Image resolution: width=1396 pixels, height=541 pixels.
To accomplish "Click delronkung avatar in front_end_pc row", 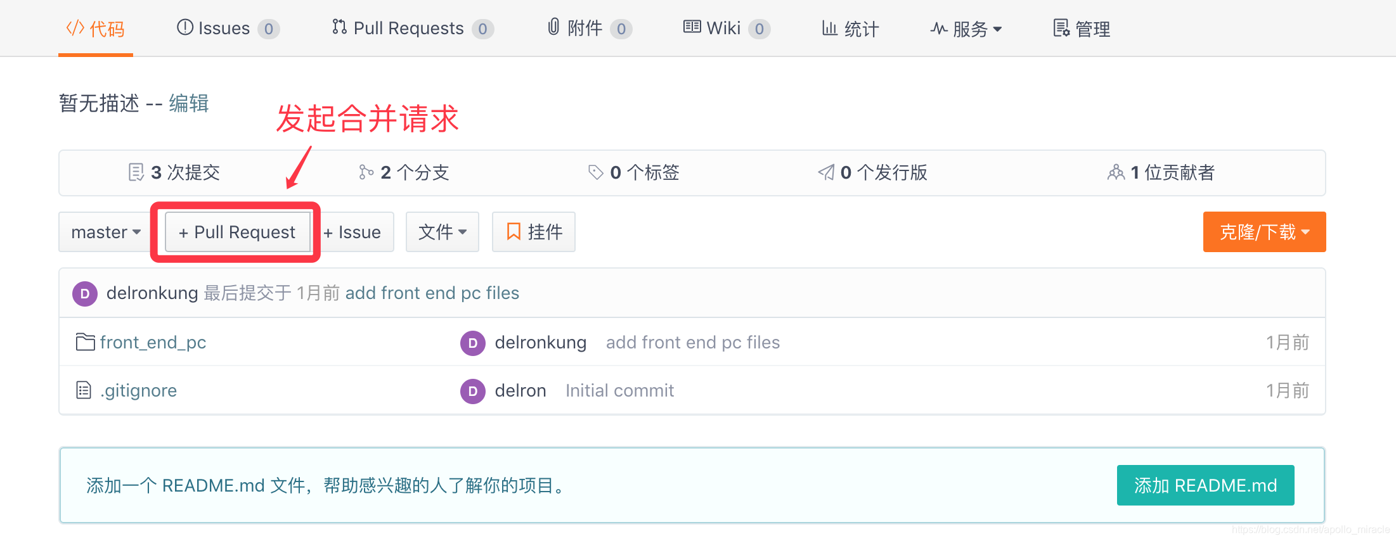I will pyautogui.click(x=472, y=343).
